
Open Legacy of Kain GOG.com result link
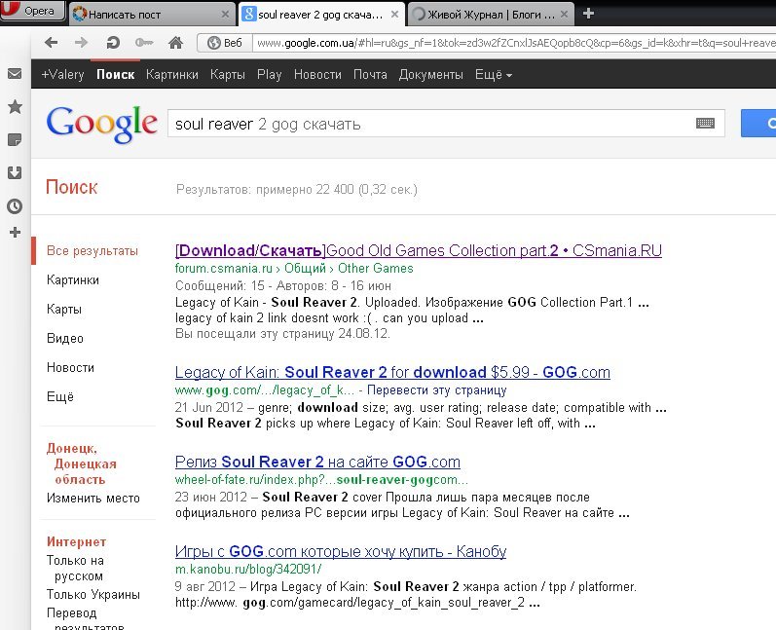click(392, 372)
